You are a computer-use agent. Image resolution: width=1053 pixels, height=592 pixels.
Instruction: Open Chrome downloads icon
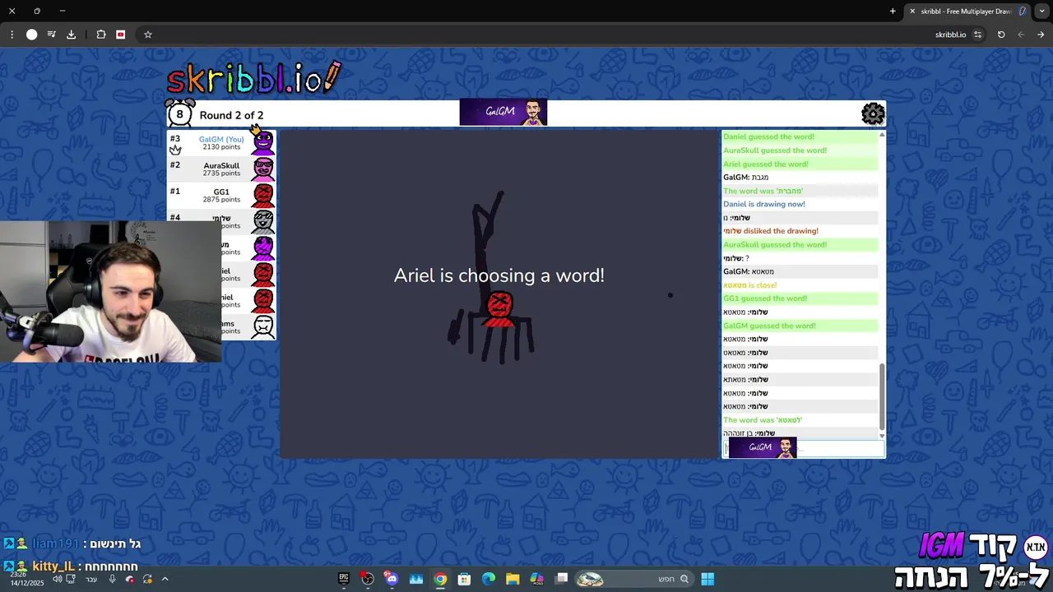(x=71, y=35)
